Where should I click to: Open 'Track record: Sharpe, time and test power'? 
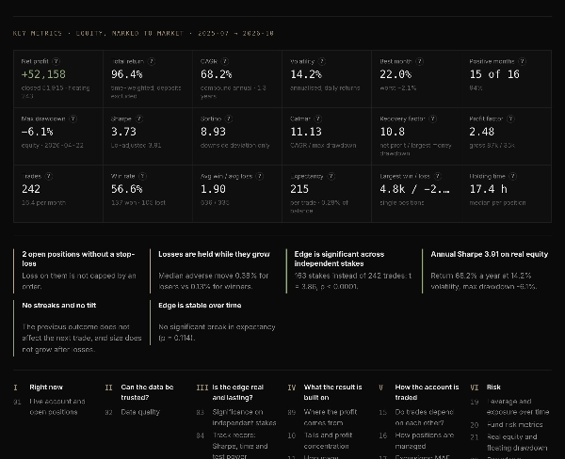point(239,445)
